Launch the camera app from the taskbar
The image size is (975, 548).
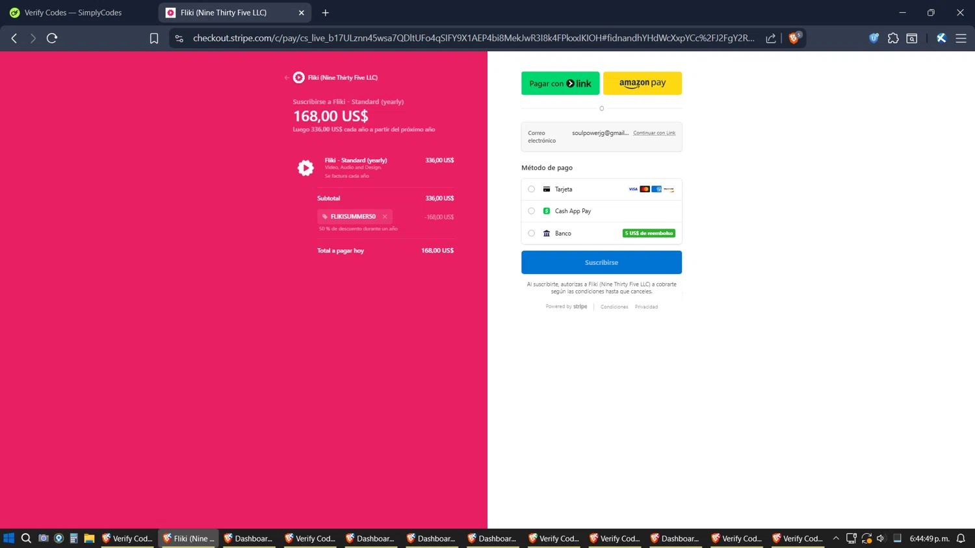coord(44,538)
